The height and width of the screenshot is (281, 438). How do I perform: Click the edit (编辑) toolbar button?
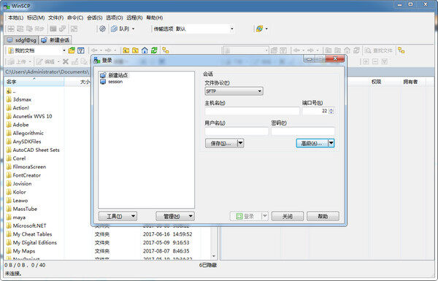45,61
